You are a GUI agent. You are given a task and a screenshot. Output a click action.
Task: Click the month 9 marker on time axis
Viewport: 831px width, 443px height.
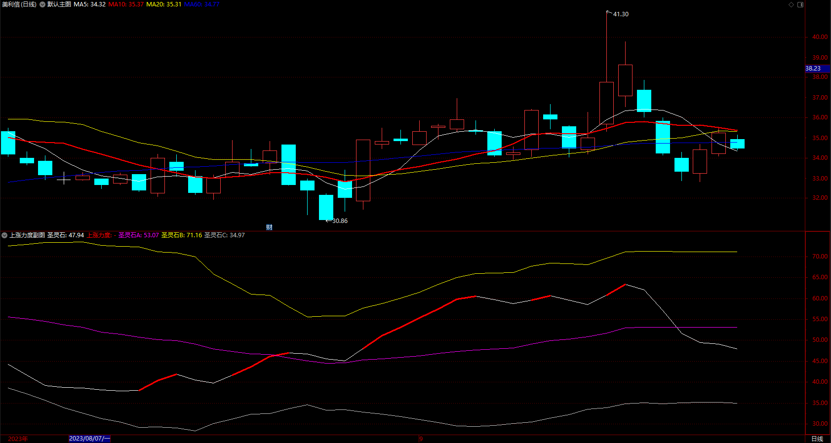tap(421, 439)
